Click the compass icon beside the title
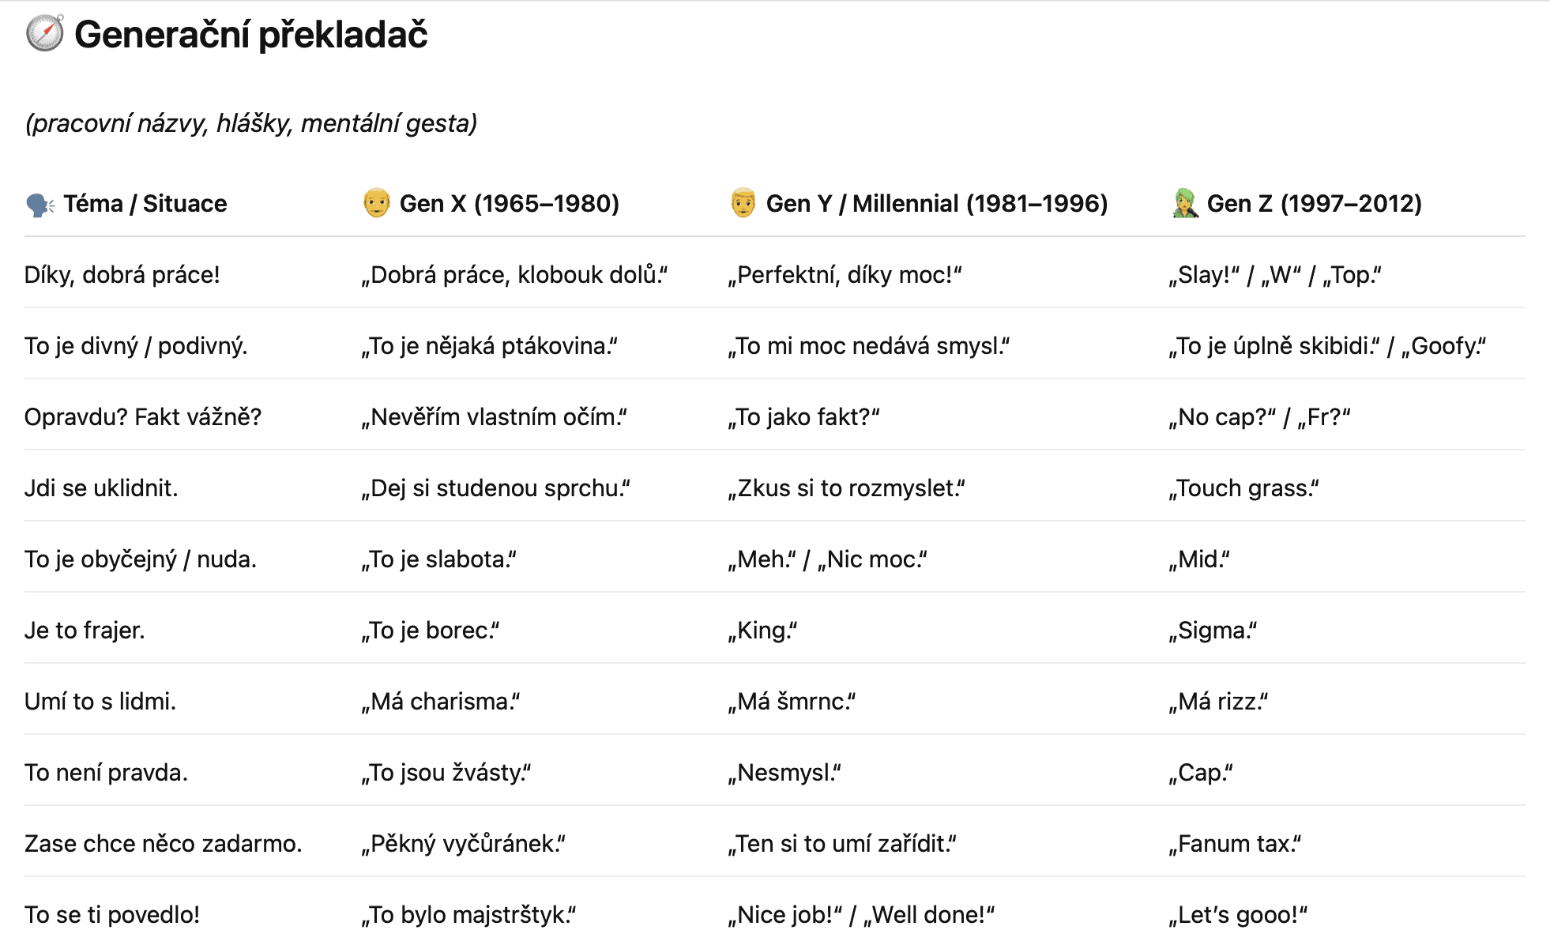1550x945 pixels. pyautogui.click(x=44, y=34)
